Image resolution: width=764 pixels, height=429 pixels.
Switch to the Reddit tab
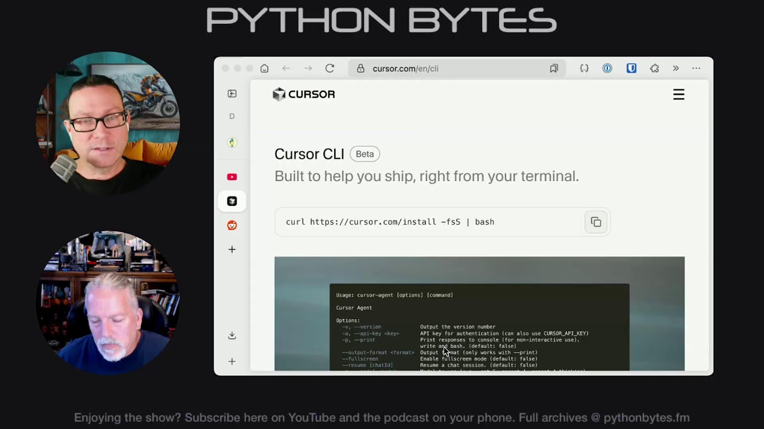(x=232, y=225)
